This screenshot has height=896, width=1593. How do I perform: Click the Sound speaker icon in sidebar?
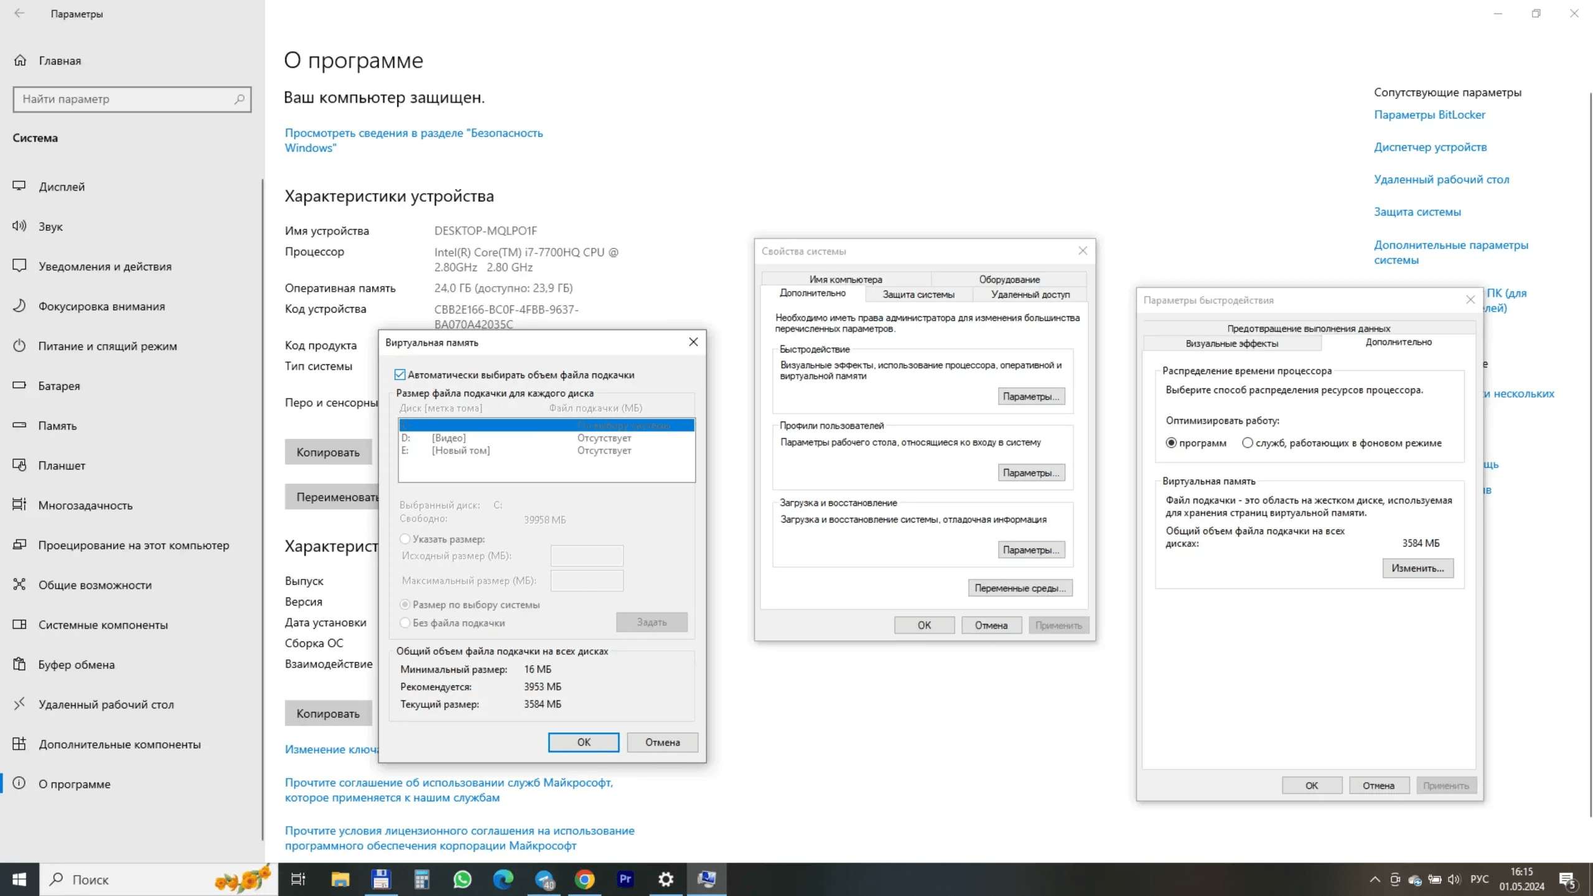19,226
